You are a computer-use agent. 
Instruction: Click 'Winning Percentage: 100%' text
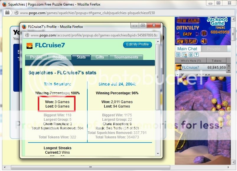click(x=58, y=93)
